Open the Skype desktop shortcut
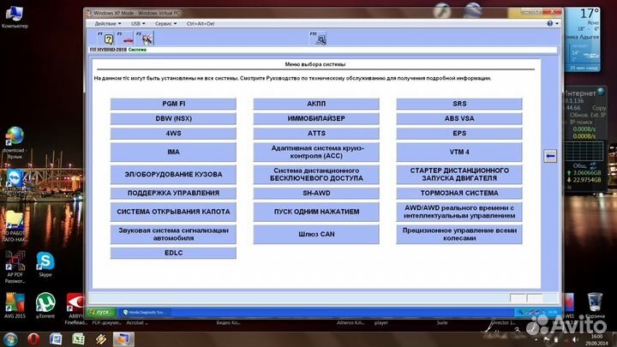The image size is (617, 347). coord(45,265)
